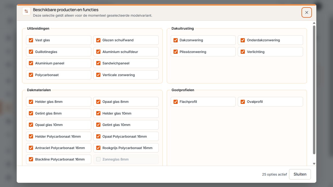This screenshot has width=333, height=187.
Task: Disable Guillotineglas extension
Action: coord(31,52)
